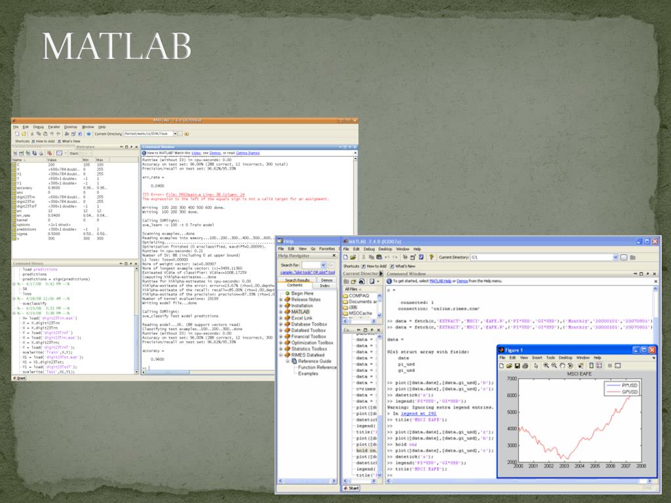Click Show Plot Tools icon in Figure 1

coord(617,365)
